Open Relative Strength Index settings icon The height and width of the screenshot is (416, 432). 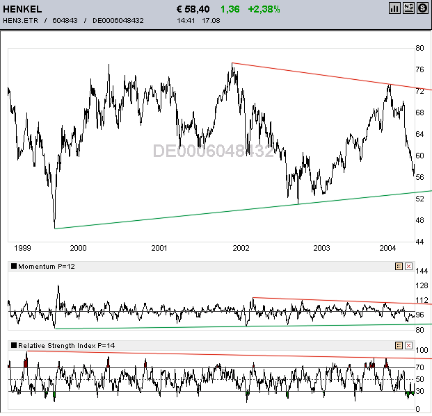coord(399,346)
